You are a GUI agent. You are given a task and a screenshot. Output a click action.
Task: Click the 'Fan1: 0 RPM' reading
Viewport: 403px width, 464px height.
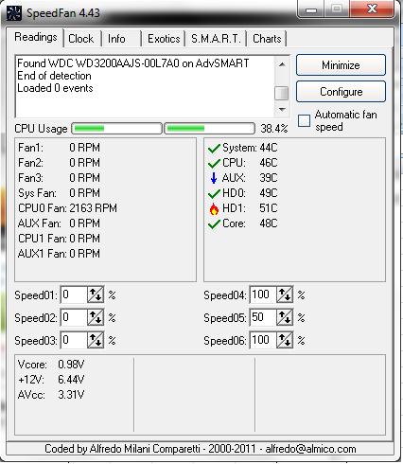point(59,148)
